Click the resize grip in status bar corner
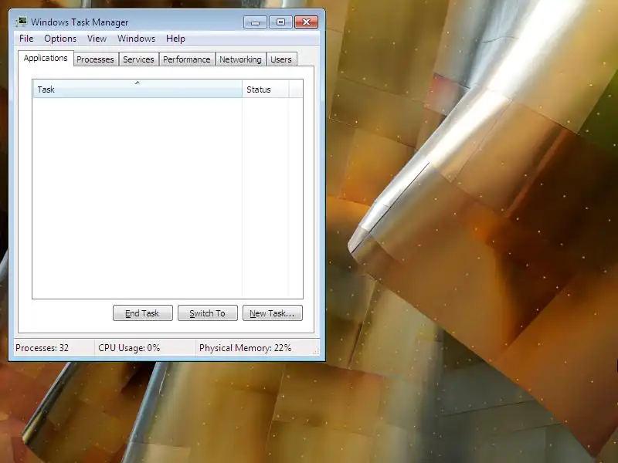Screen dimensions: 618x463 (315, 351)
